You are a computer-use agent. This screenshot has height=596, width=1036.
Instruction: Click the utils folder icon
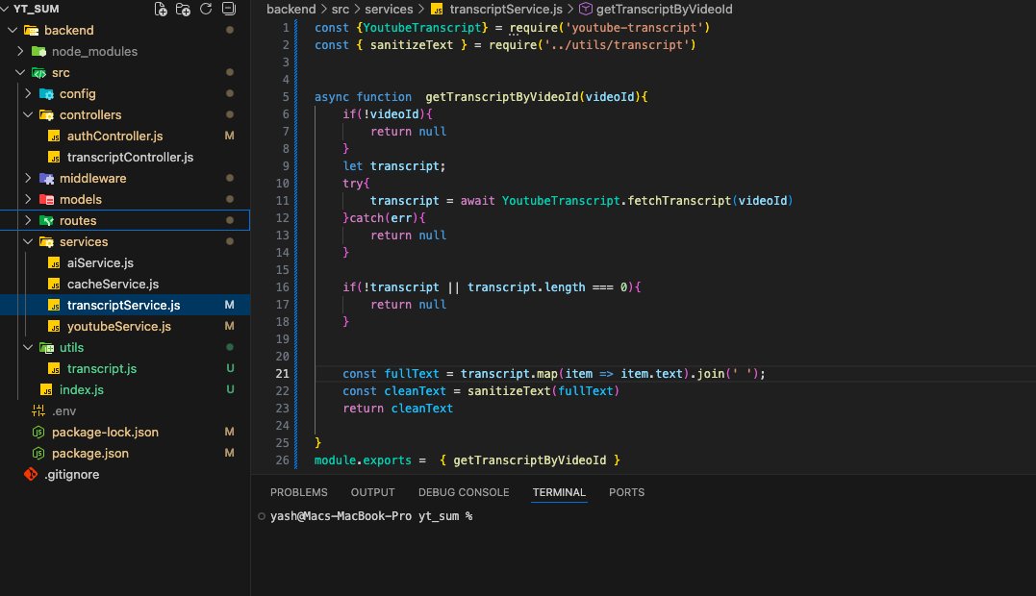[x=46, y=347]
